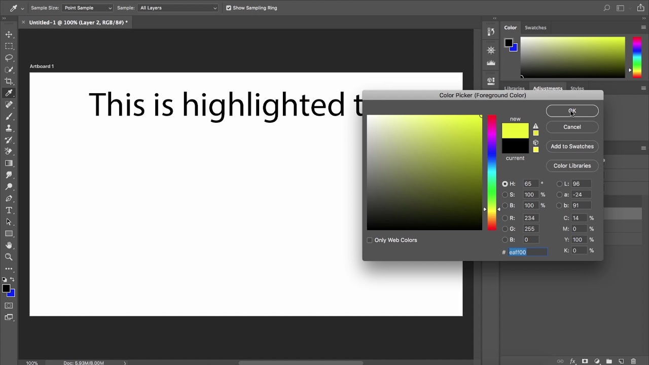
Task: Select the HSB B brightness radio button
Action: (x=505, y=206)
